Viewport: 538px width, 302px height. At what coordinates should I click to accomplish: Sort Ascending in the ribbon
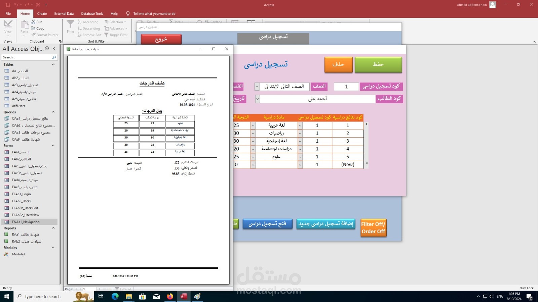pos(88,22)
